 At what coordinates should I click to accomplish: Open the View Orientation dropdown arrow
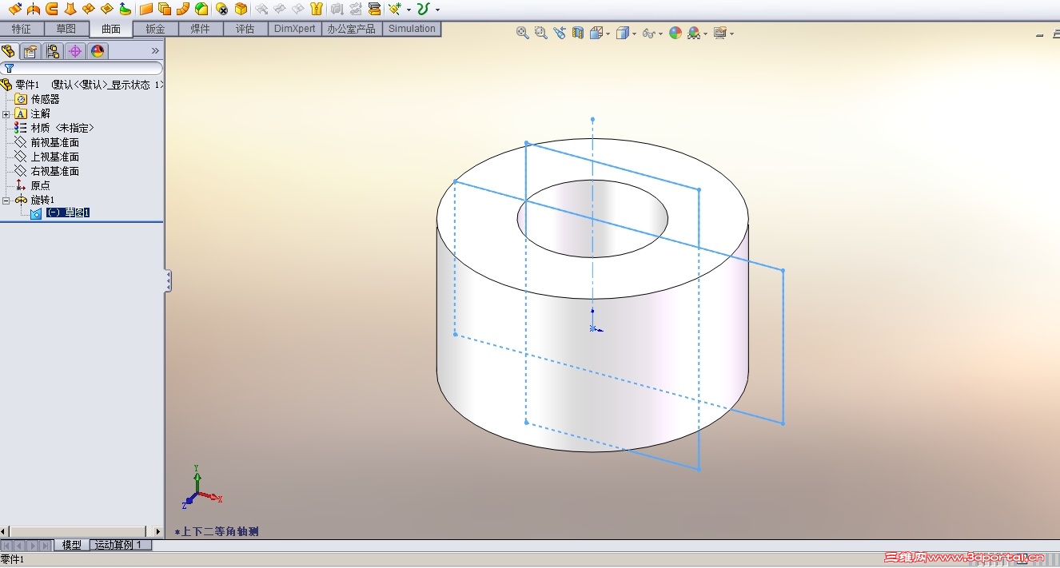[x=608, y=34]
